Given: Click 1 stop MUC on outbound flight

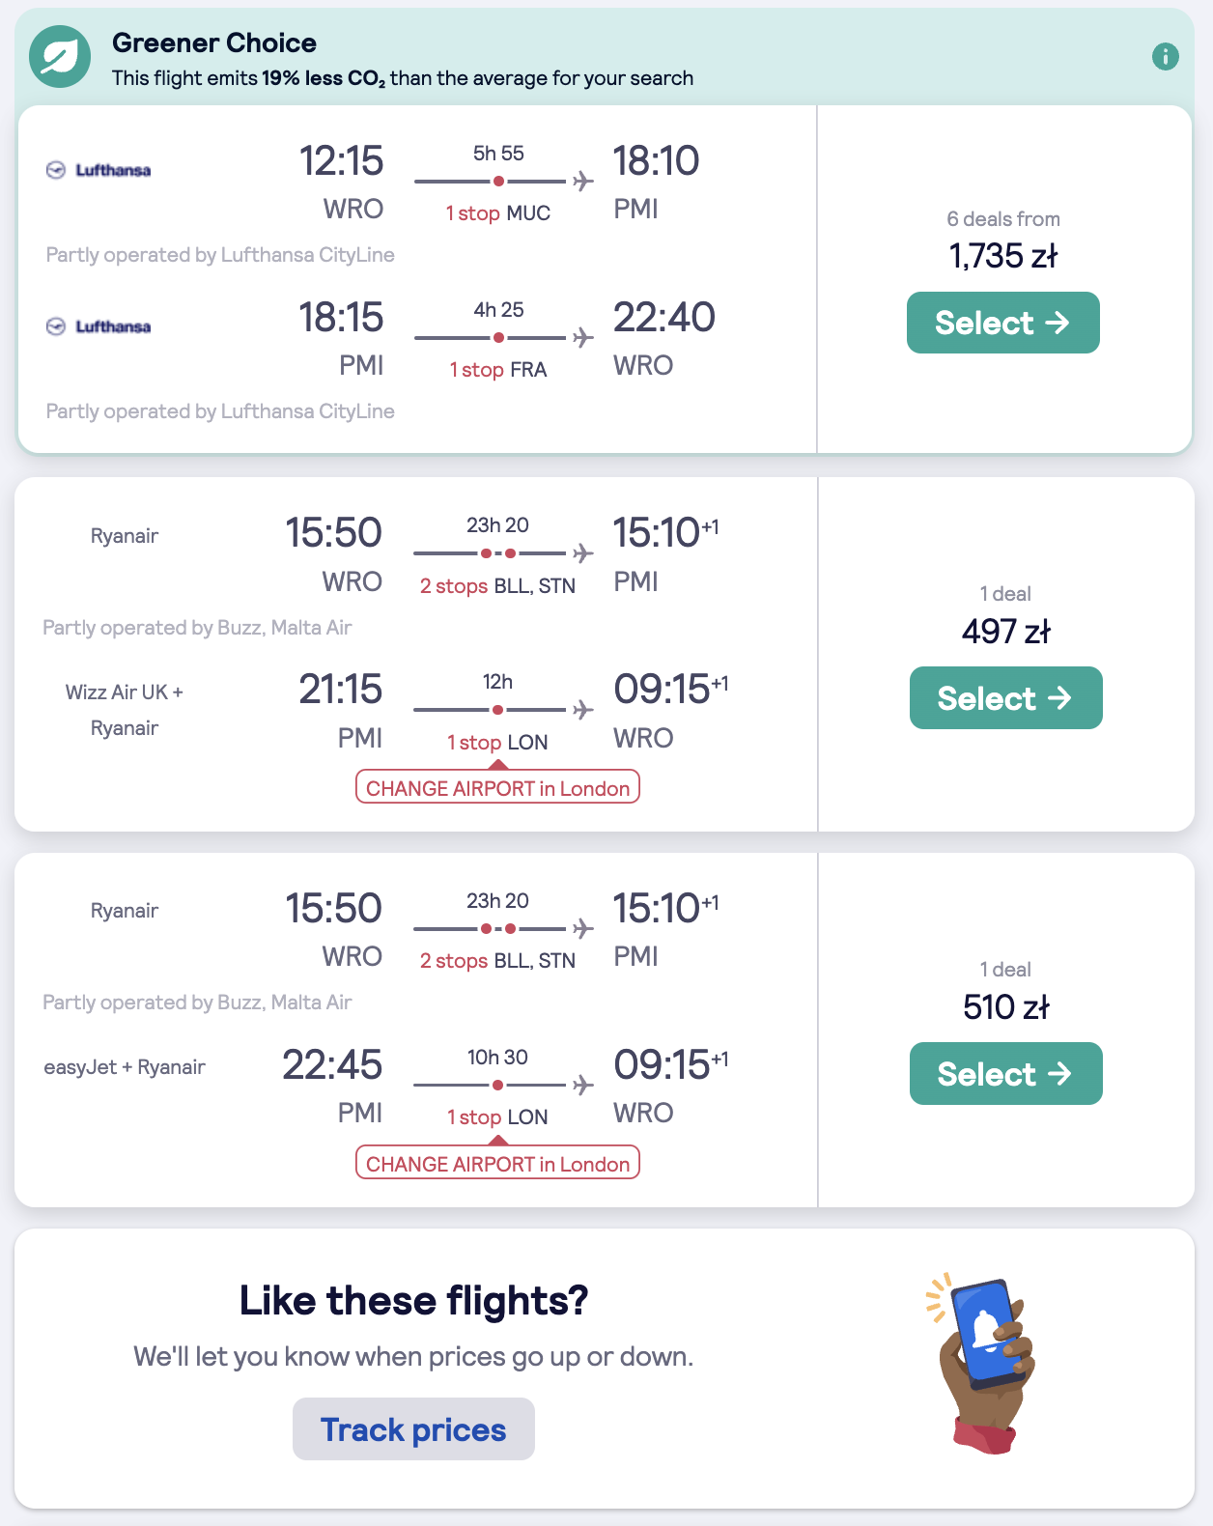Looking at the screenshot, I should [497, 213].
